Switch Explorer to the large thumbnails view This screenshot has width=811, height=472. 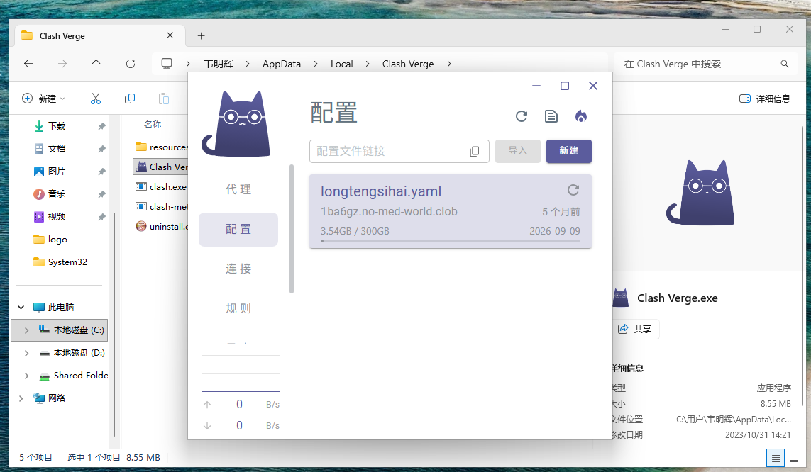(x=794, y=458)
